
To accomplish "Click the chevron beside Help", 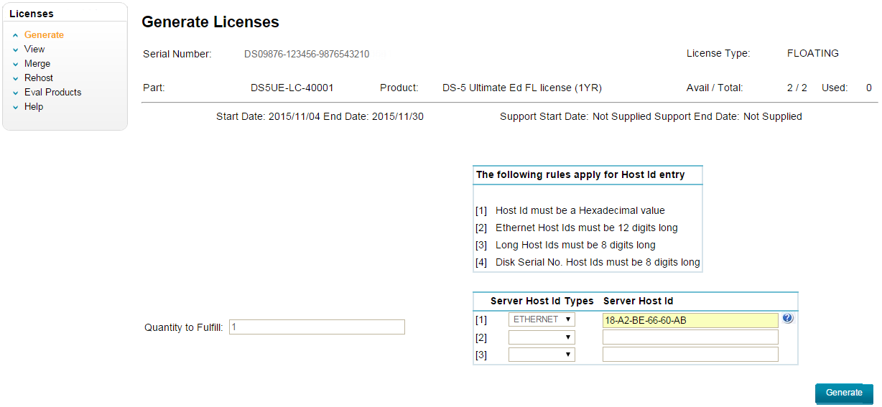I will tap(15, 107).
